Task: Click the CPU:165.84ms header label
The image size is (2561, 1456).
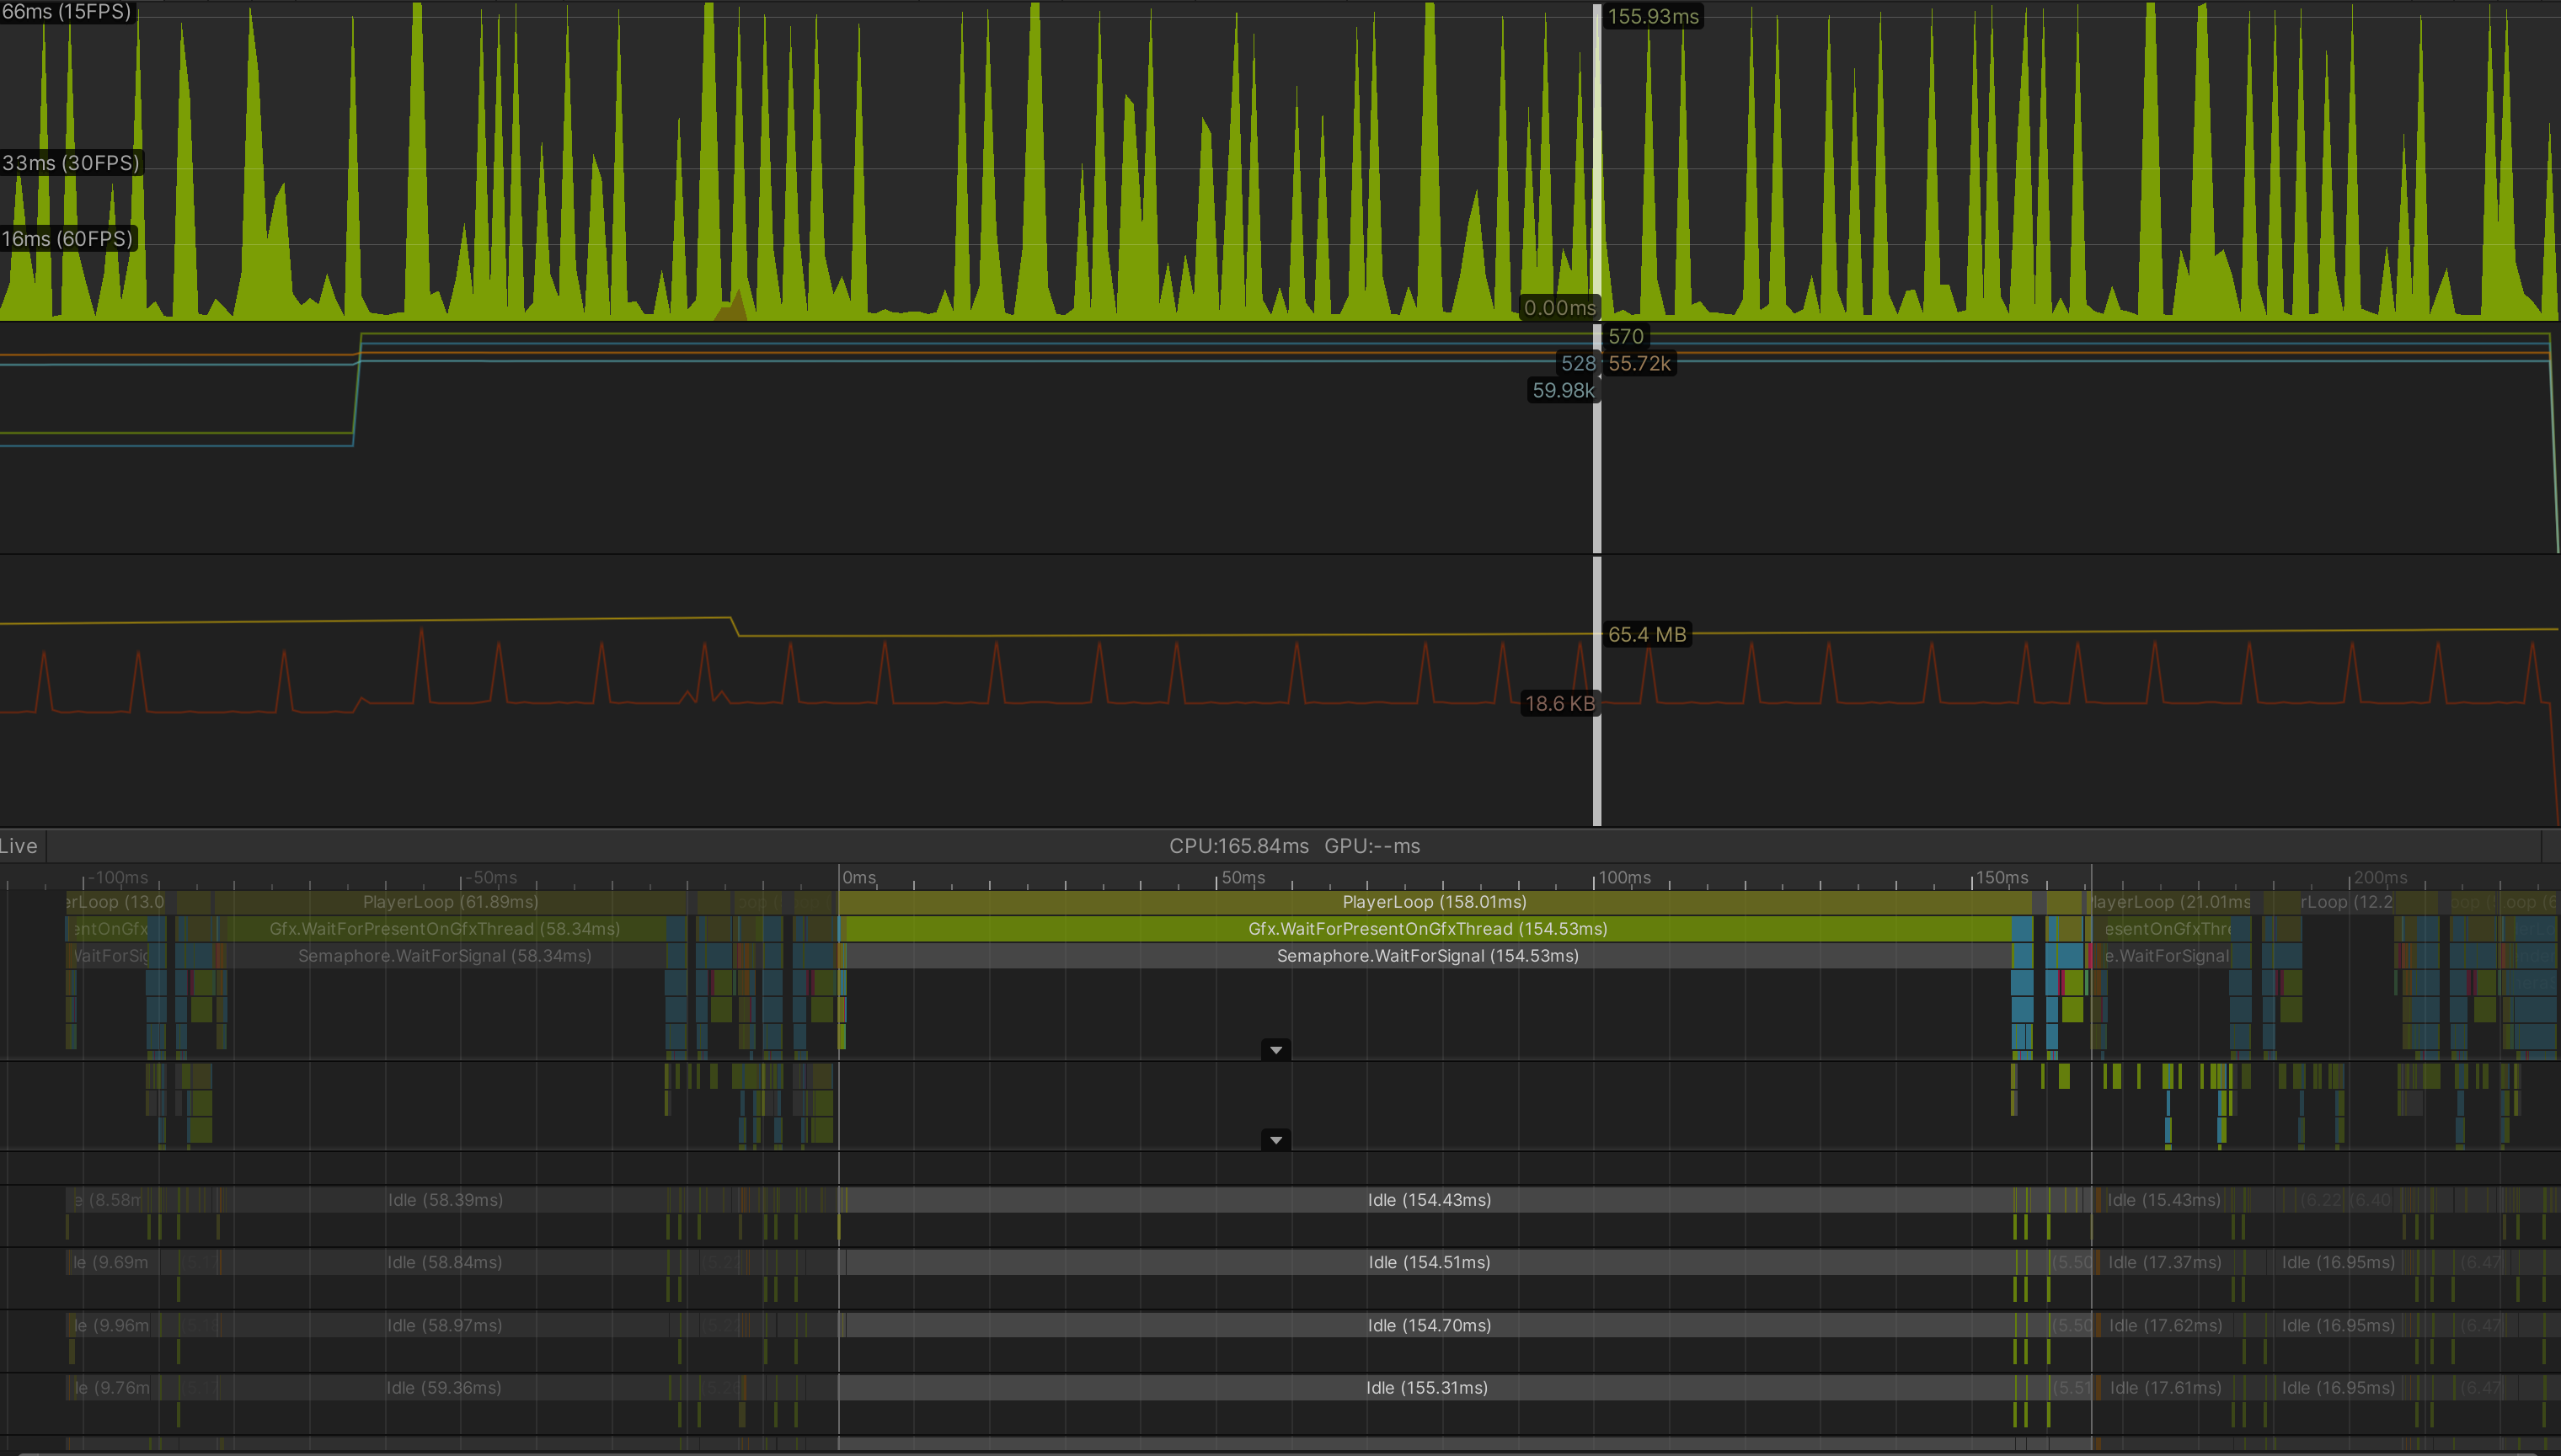Action: [x=1240, y=845]
